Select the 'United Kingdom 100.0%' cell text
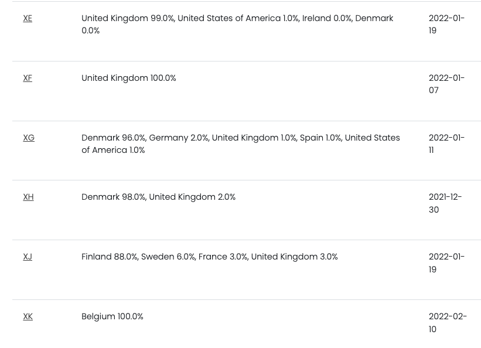 click(129, 79)
